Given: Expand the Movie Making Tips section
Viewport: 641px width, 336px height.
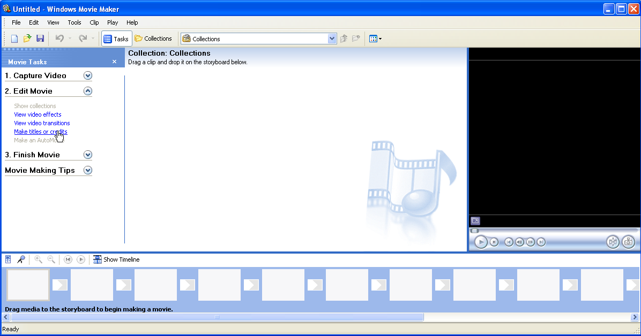Looking at the screenshot, I should pos(88,170).
